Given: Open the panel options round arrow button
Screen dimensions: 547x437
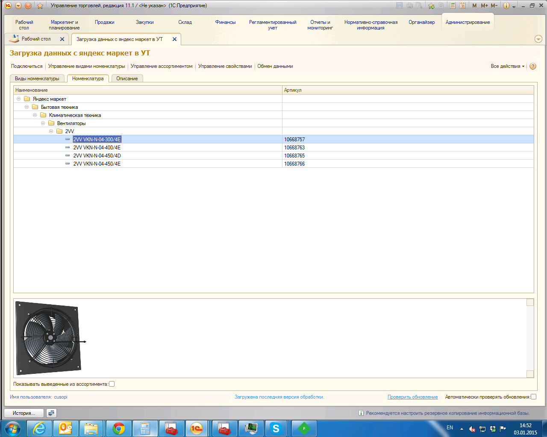Looking at the screenshot, I should [x=538, y=39].
